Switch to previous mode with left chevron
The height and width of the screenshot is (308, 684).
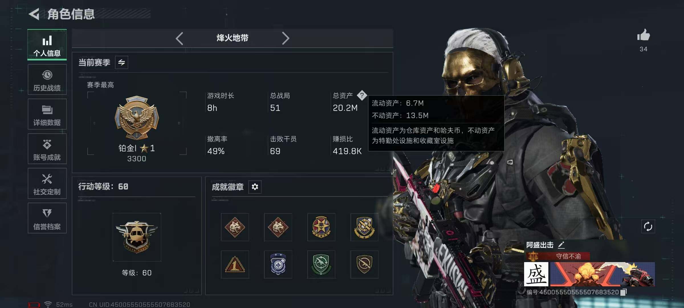[x=179, y=38]
